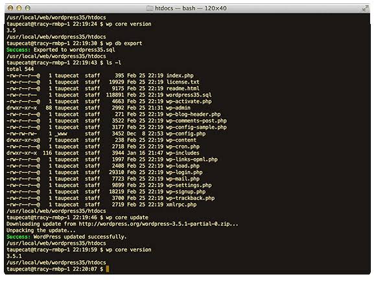Click the '_www' owner of wp-config.php
The image size is (376, 281).
click(x=61, y=133)
